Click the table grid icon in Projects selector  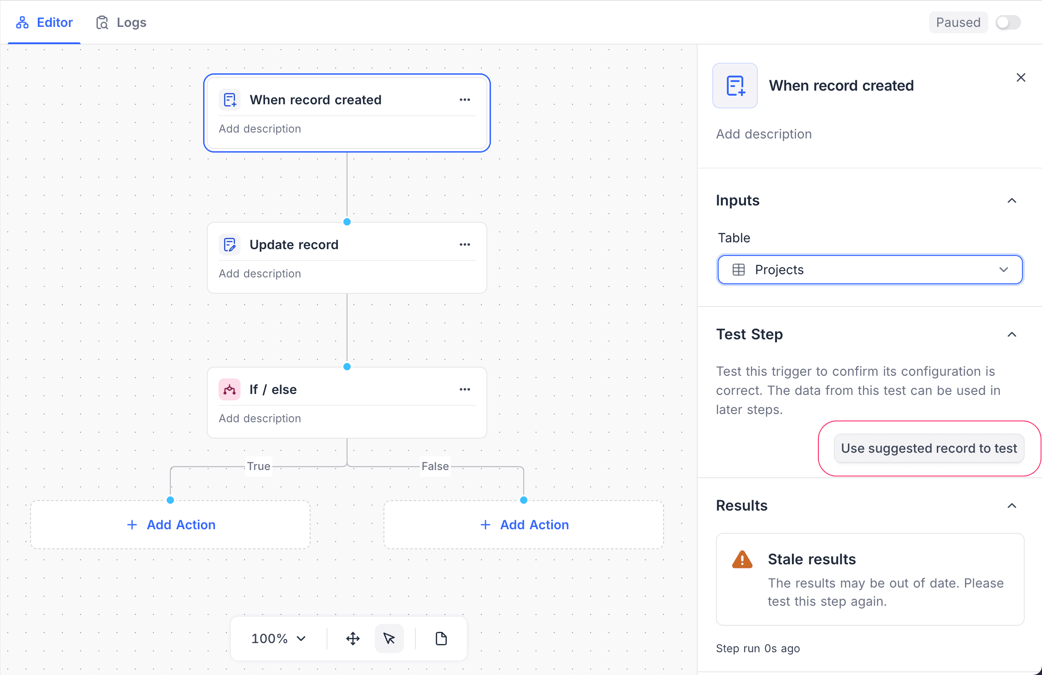tap(739, 269)
